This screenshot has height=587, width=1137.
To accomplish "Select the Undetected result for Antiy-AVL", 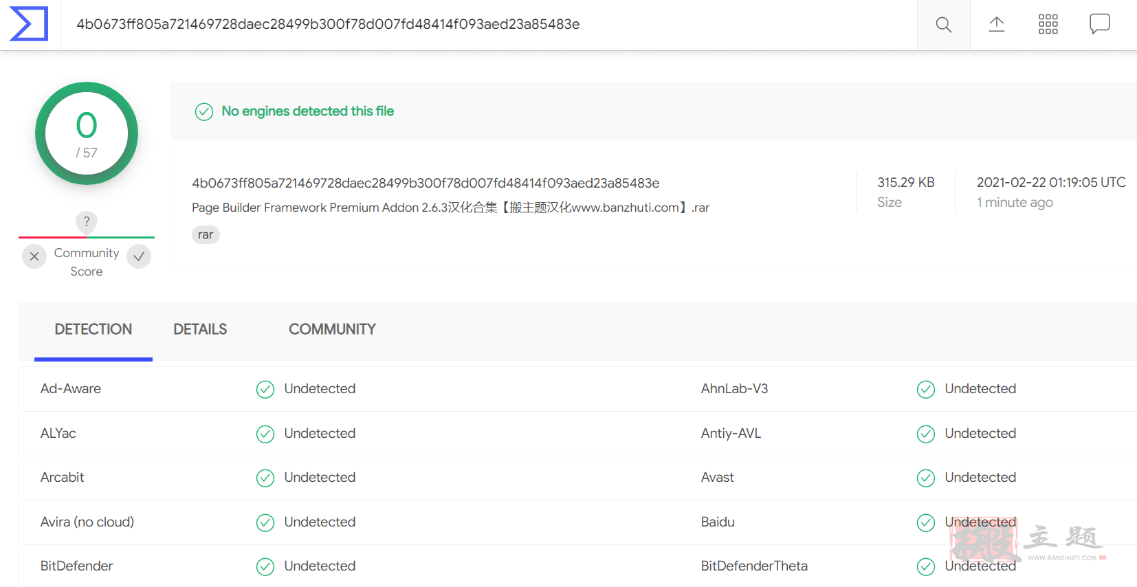I will pyautogui.click(x=980, y=434).
